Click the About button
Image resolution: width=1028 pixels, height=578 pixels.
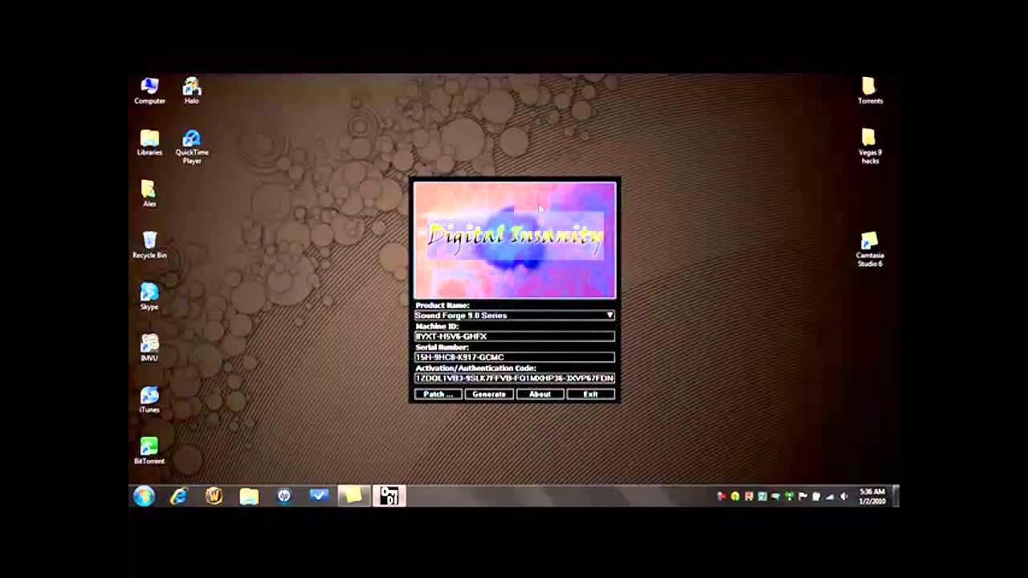tap(540, 394)
